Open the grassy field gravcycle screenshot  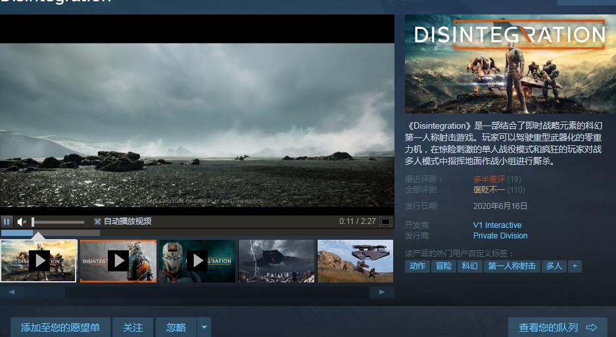point(355,261)
